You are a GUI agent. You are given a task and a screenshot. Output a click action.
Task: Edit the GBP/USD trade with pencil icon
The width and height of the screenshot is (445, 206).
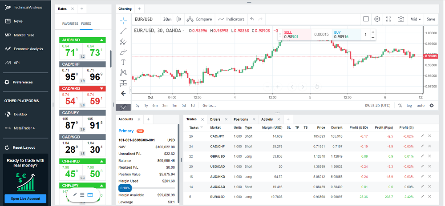[422, 156]
